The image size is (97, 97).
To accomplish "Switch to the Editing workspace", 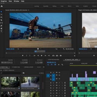I will coord(54,6).
